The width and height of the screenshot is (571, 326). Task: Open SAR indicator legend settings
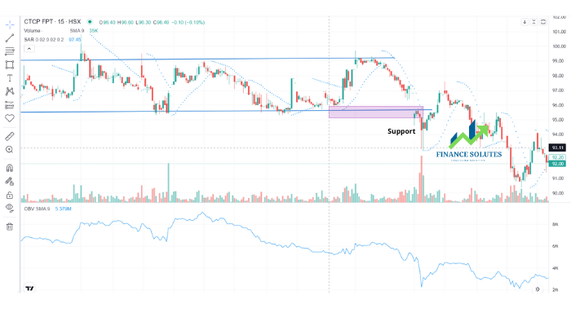pos(44,39)
